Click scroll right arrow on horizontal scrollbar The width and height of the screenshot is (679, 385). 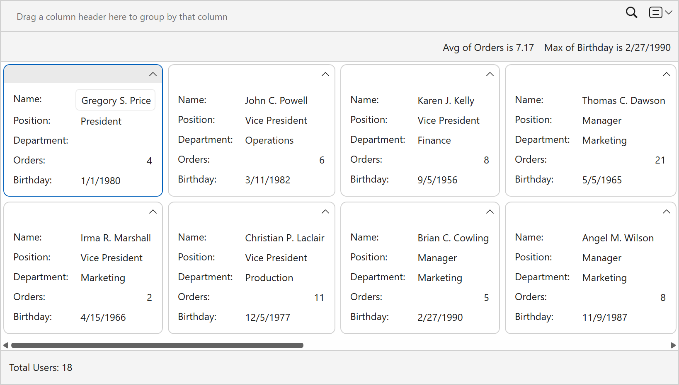673,345
